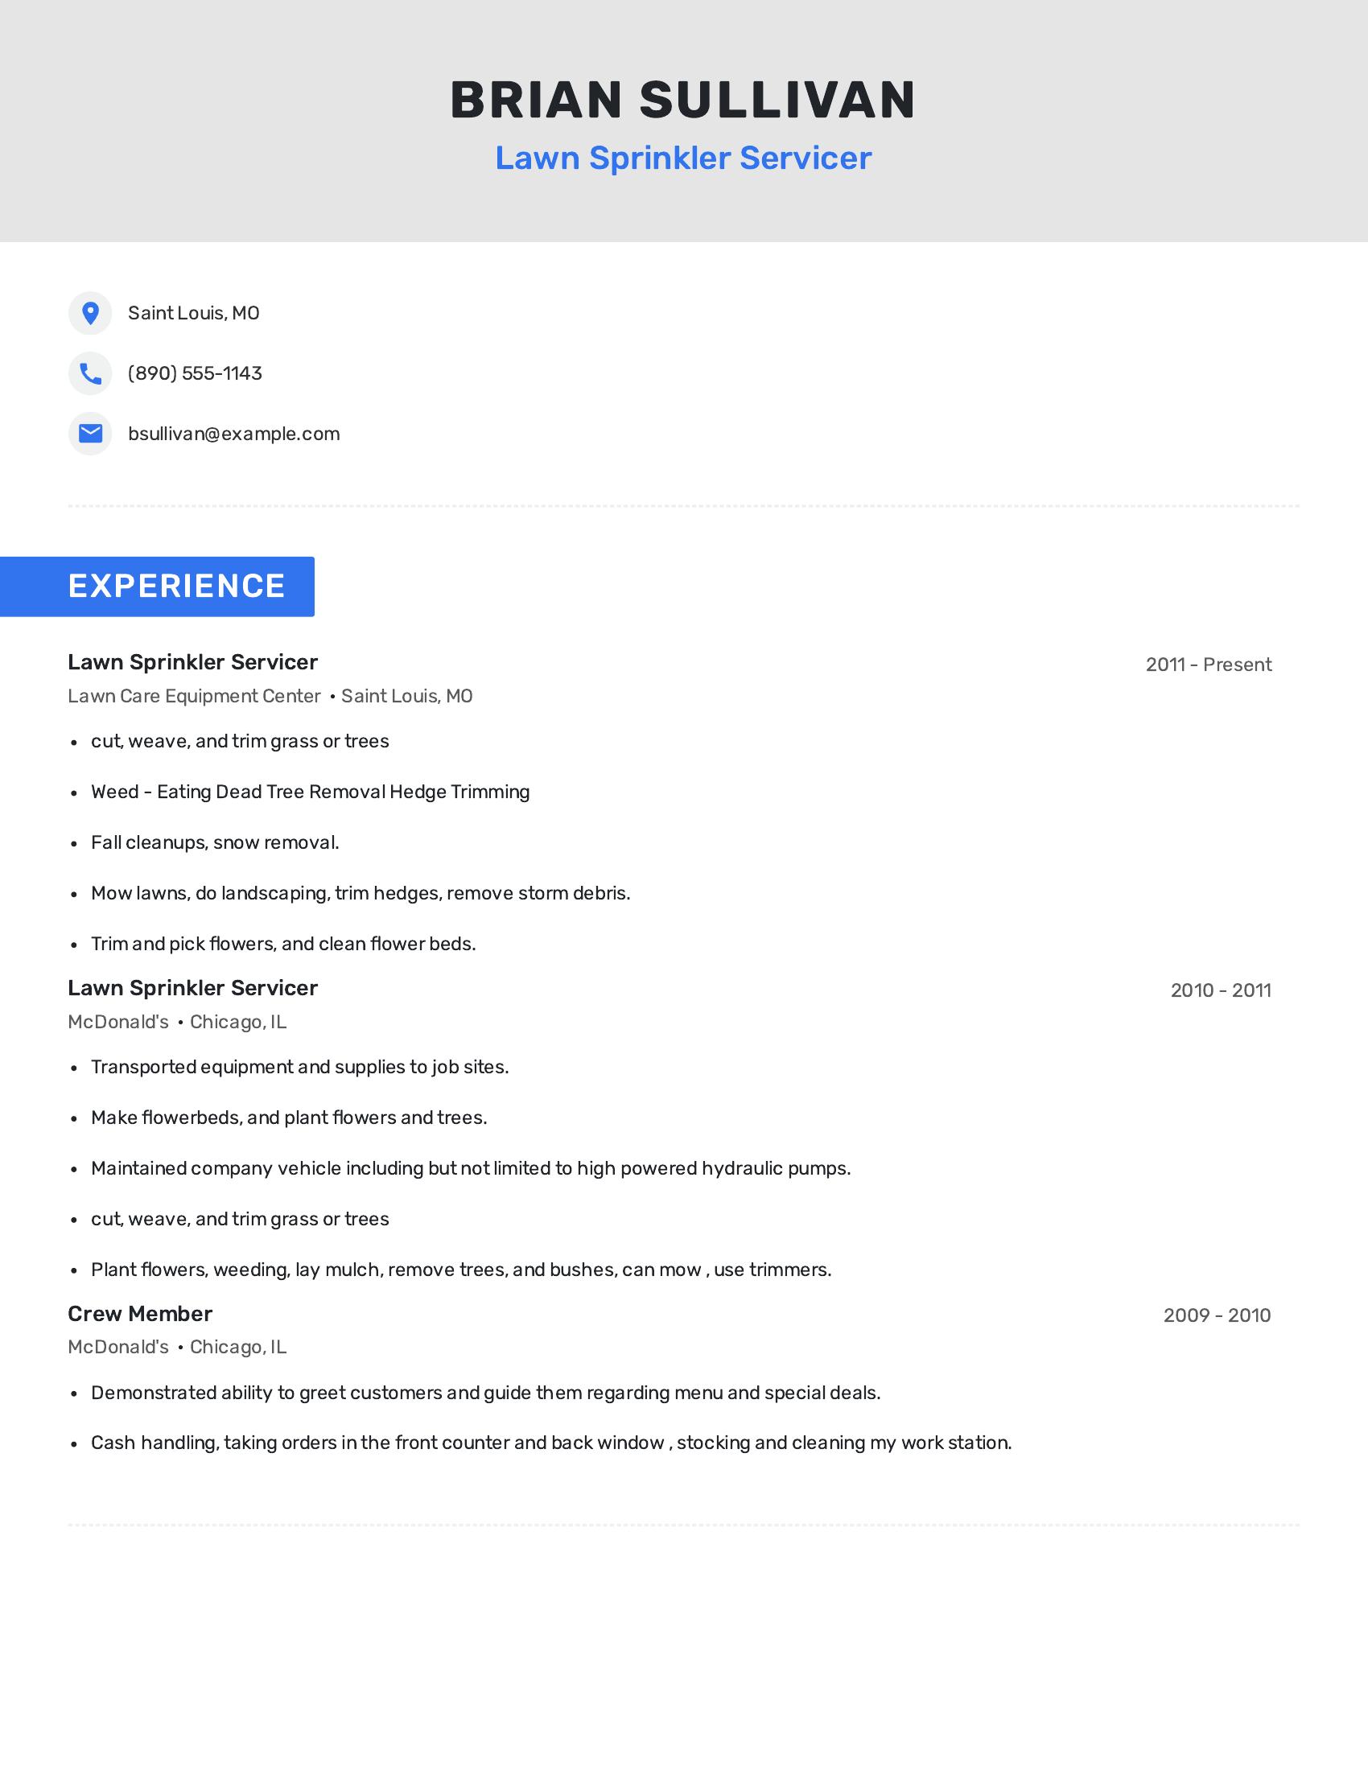Click the Fall cleanups, snow removal bullet
The image size is (1368, 1770).
pos(215,843)
